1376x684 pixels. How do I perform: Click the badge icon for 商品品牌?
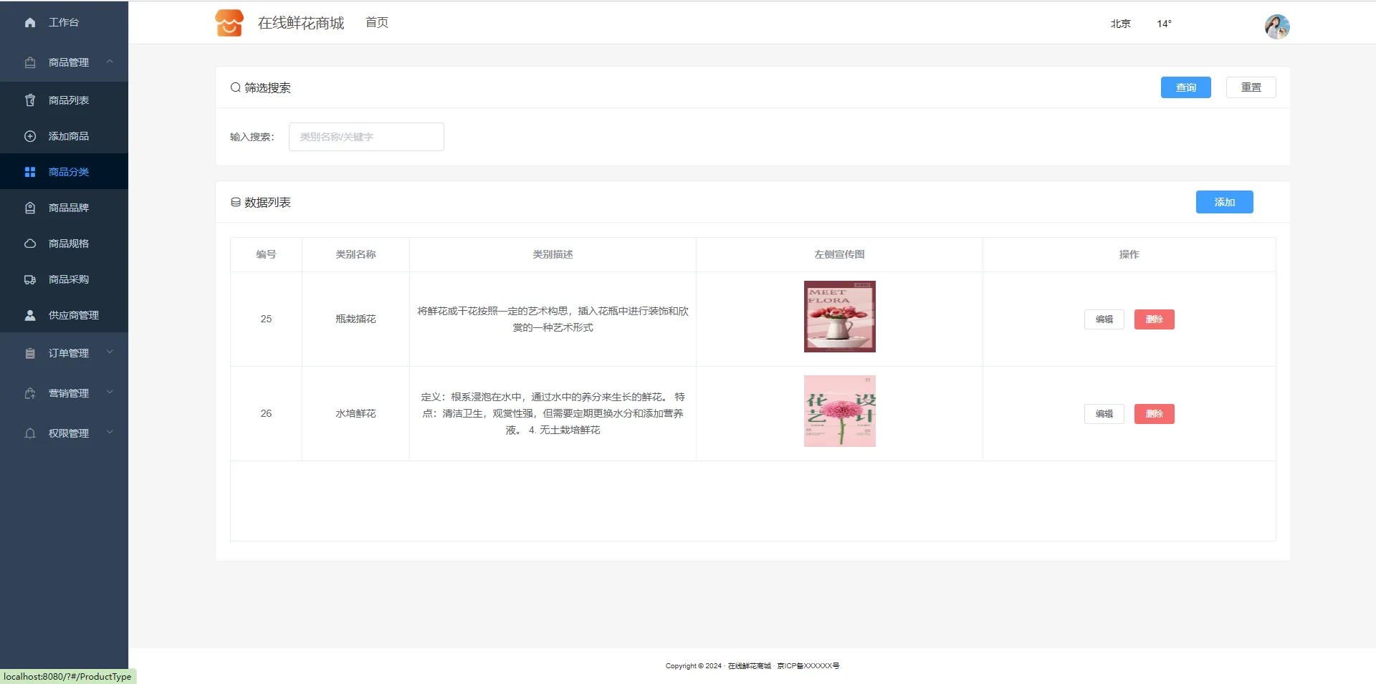click(30, 208)
